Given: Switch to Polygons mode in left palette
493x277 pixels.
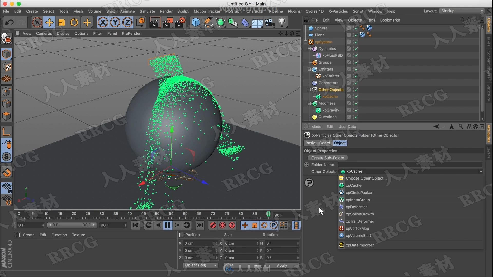Looking at the screenshot, I should 6,116.
